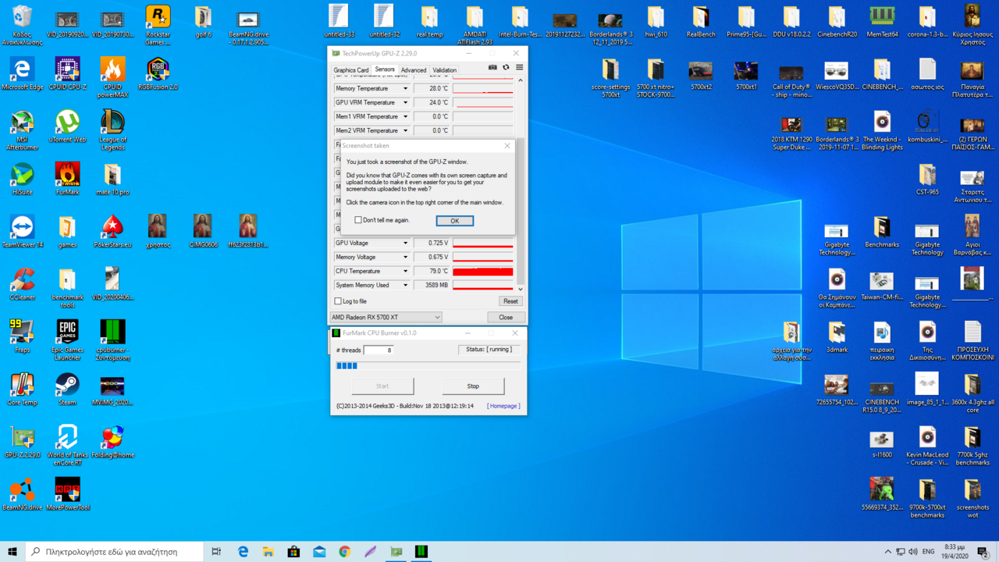Expand the Memory Voltage sensor dropdown

405,258
